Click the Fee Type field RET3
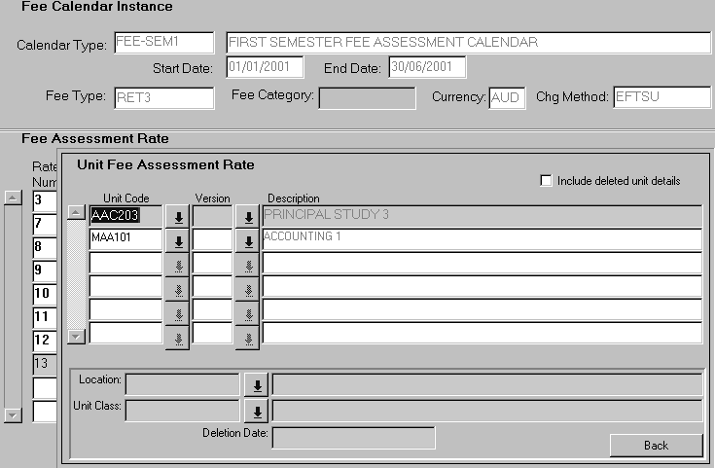715x468 pixels. 163,97
